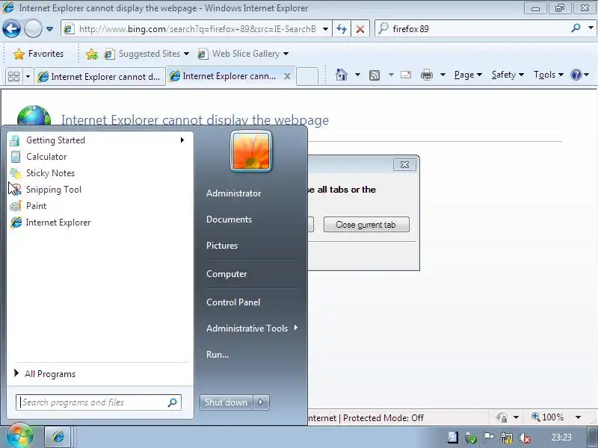
Task: Close the close-tabs dialog box
Action: click(404, 164)
